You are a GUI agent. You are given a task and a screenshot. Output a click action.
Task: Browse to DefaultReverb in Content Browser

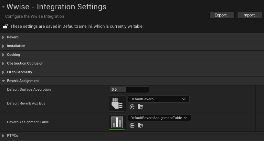click(140, 107)
